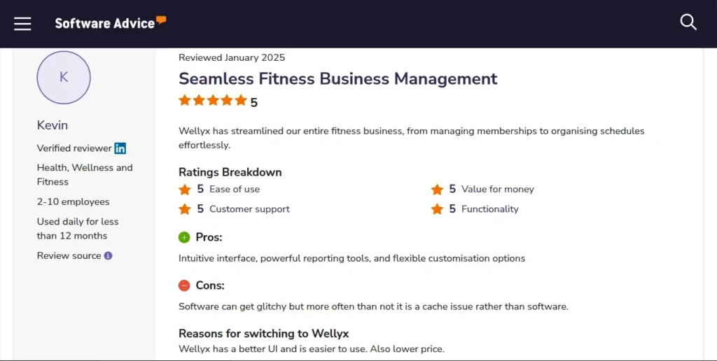
Task: Click the red Cons minus icon
Action: 184,285
